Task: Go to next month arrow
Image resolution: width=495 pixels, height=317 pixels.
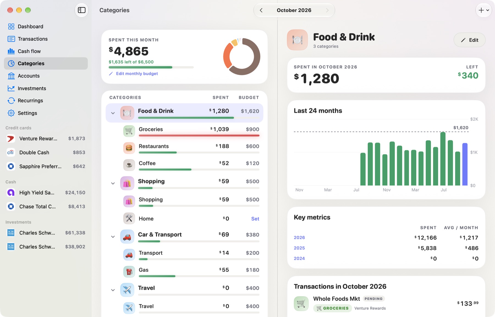Action: click(x=327, y=10)
